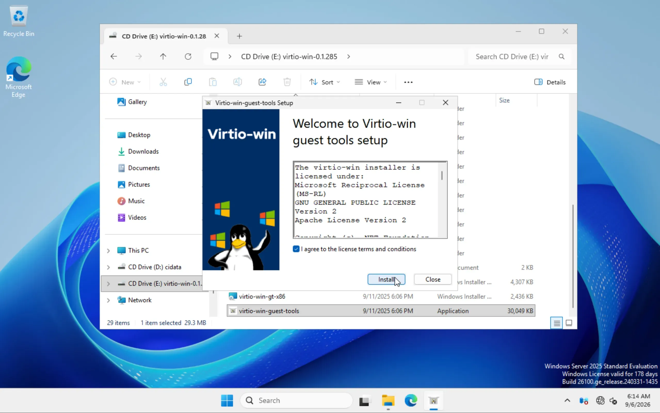Open Task View on the taskbar
Viewport: 660px width, 413px height.
(x=365, y=401)
